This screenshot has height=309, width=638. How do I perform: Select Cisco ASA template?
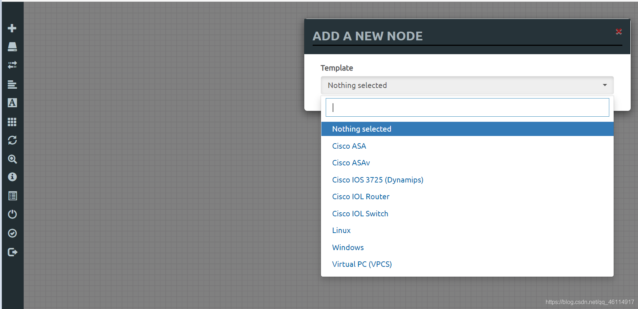coord(467,146)
